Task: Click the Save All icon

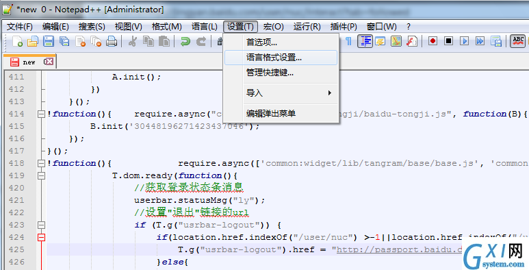Action: pyautogui.click(x=64, y=41)
